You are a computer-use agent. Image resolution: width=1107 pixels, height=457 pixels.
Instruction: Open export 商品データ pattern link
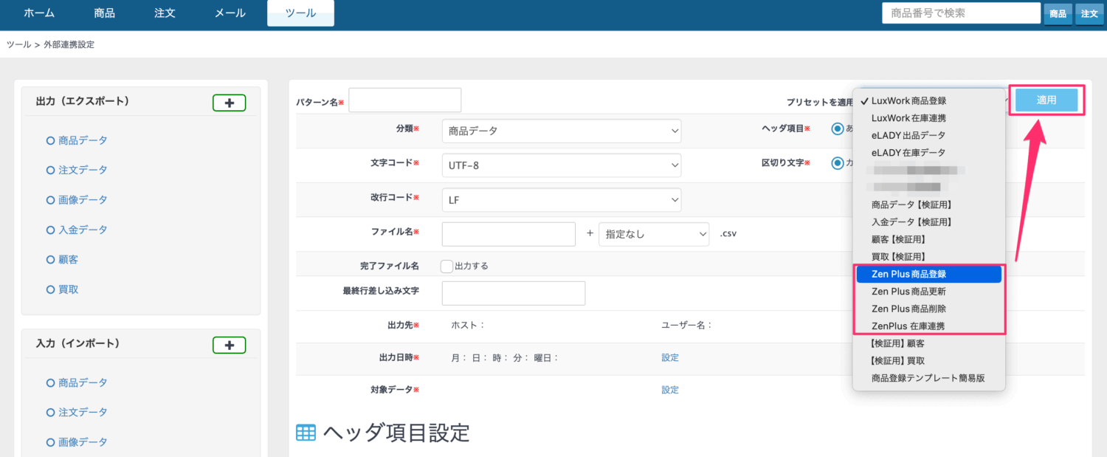click(83, 140)
